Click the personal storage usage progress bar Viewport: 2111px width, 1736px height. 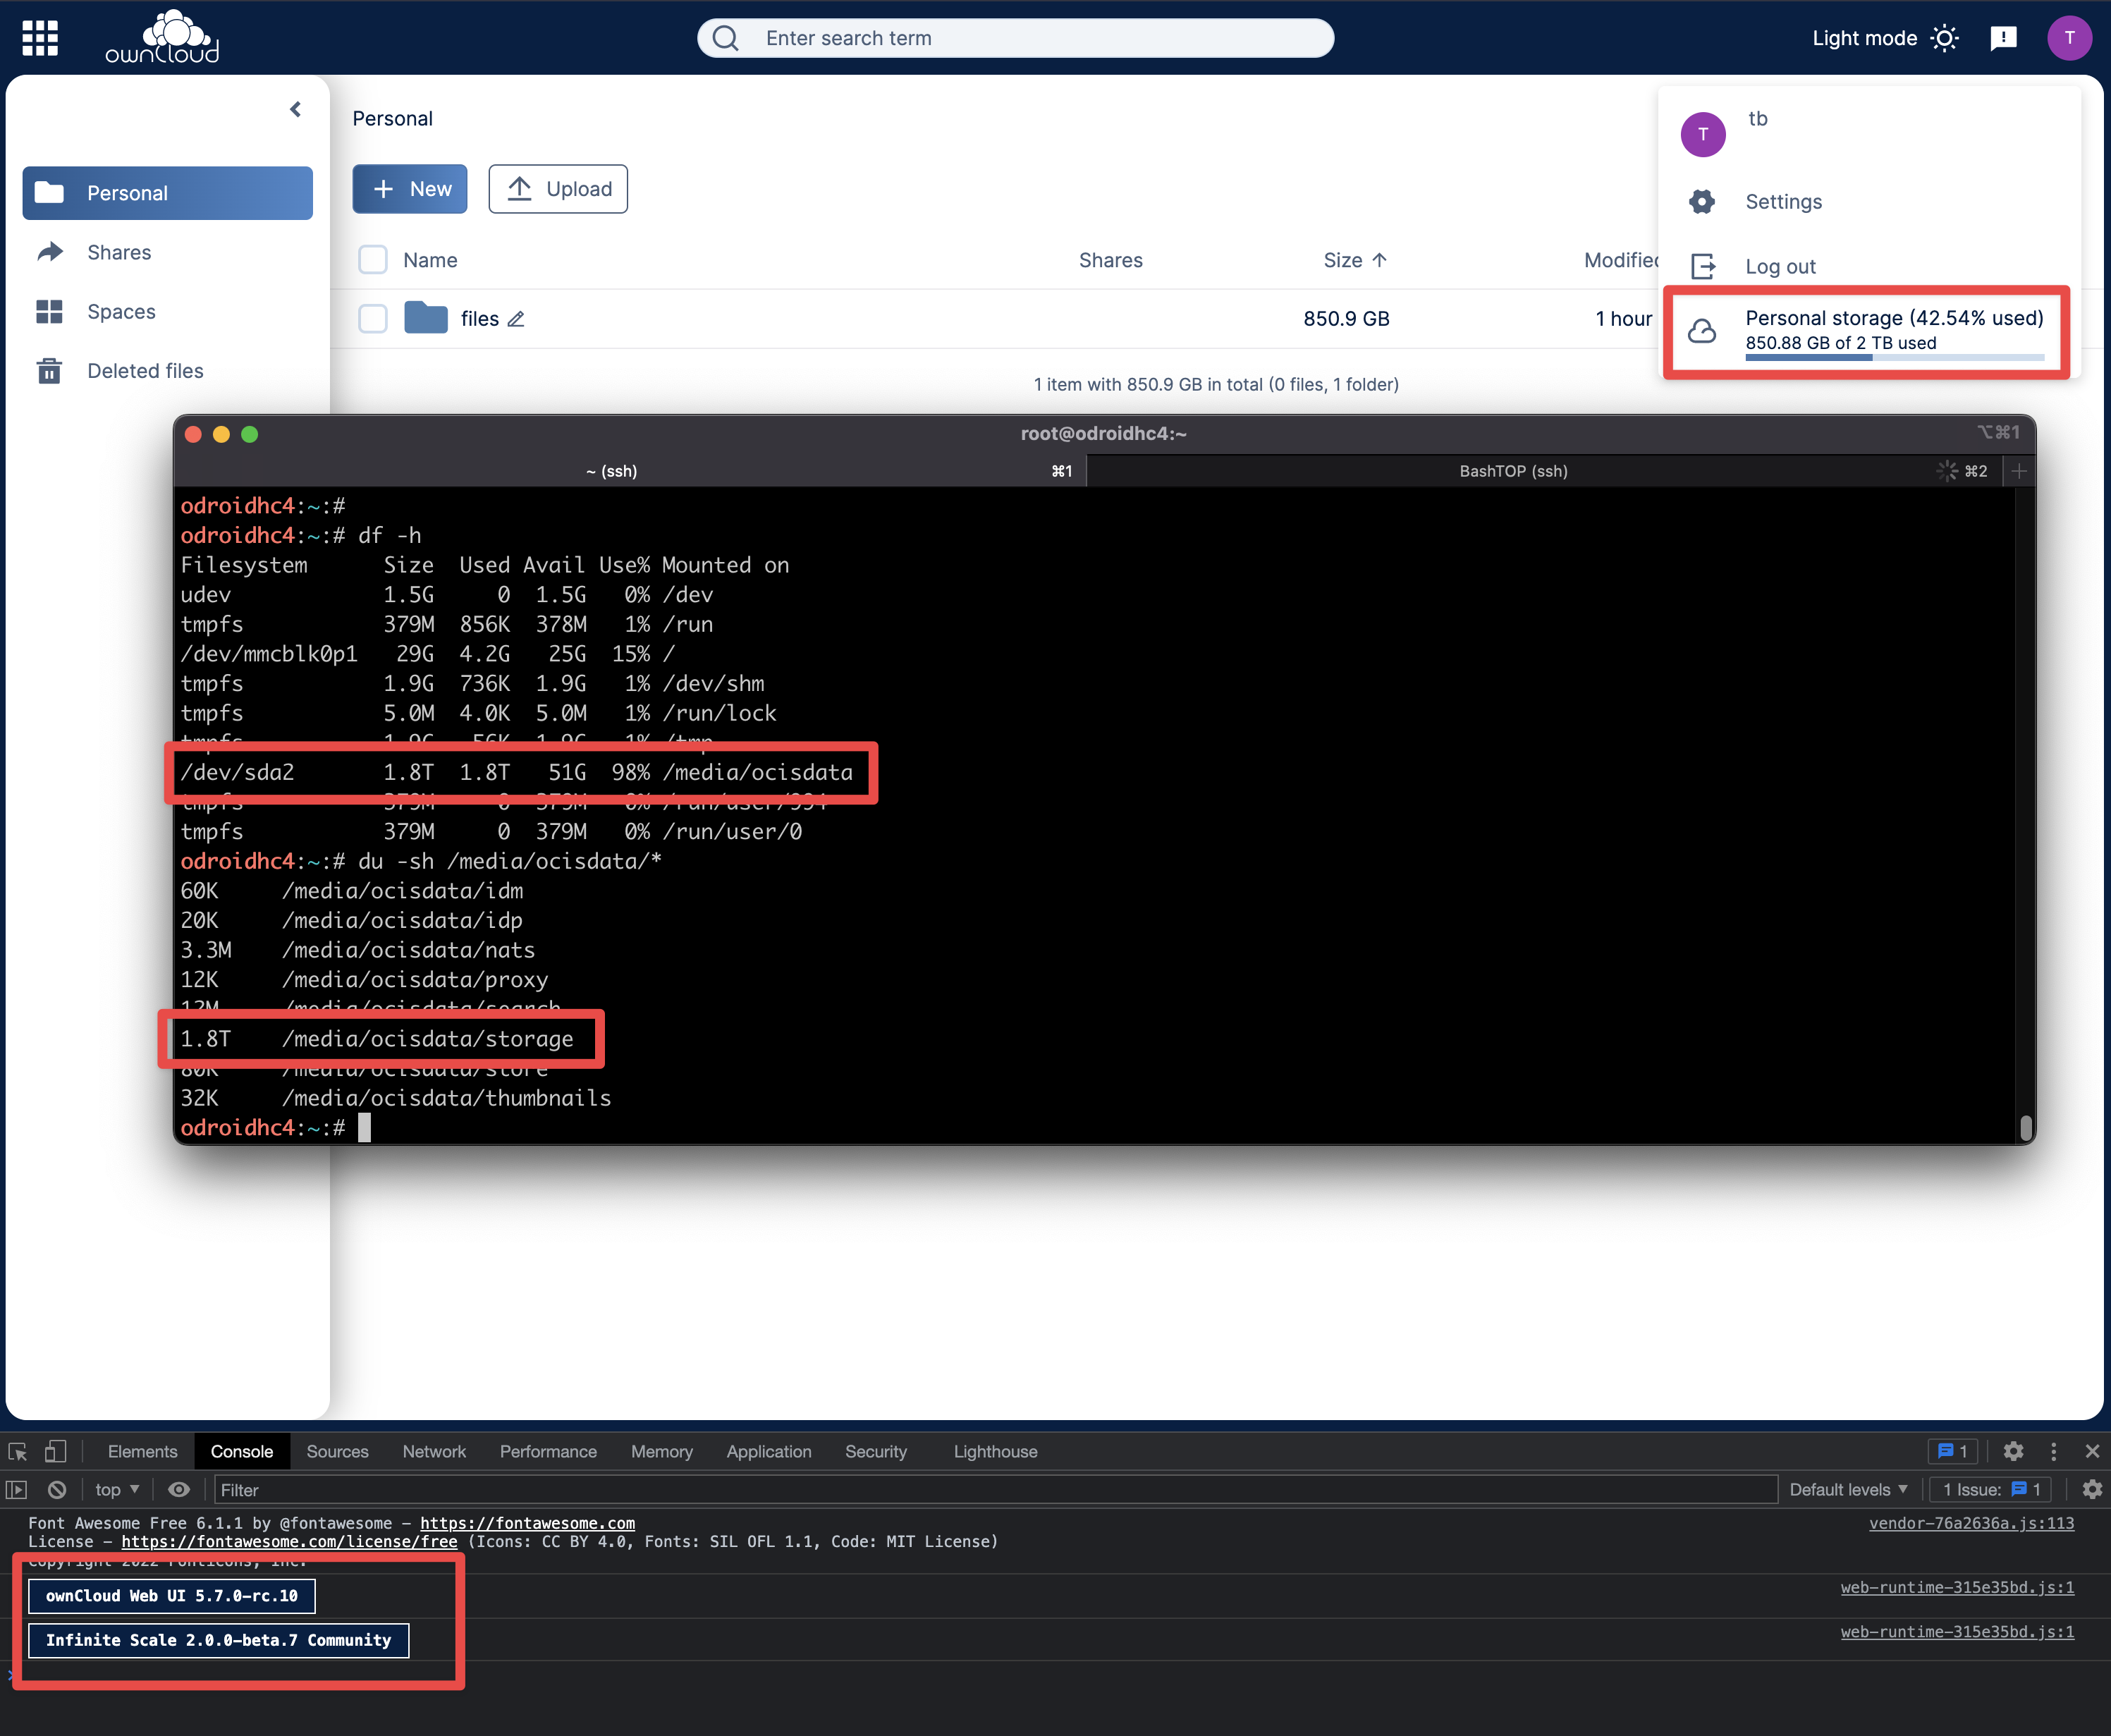pos(1894,357)
